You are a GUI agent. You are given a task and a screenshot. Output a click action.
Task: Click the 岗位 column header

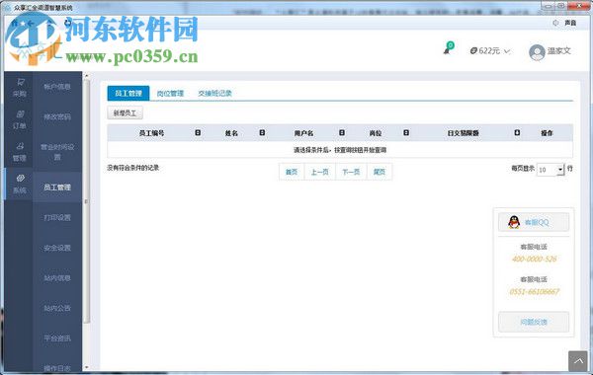[x=376, y=133]
